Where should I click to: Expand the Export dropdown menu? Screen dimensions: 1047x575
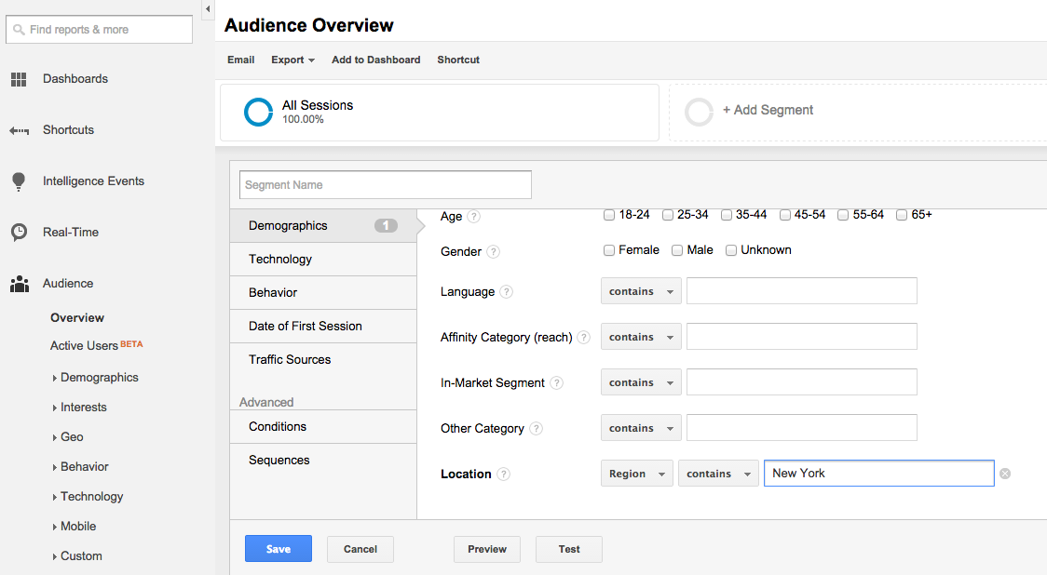tap(292, 60)
